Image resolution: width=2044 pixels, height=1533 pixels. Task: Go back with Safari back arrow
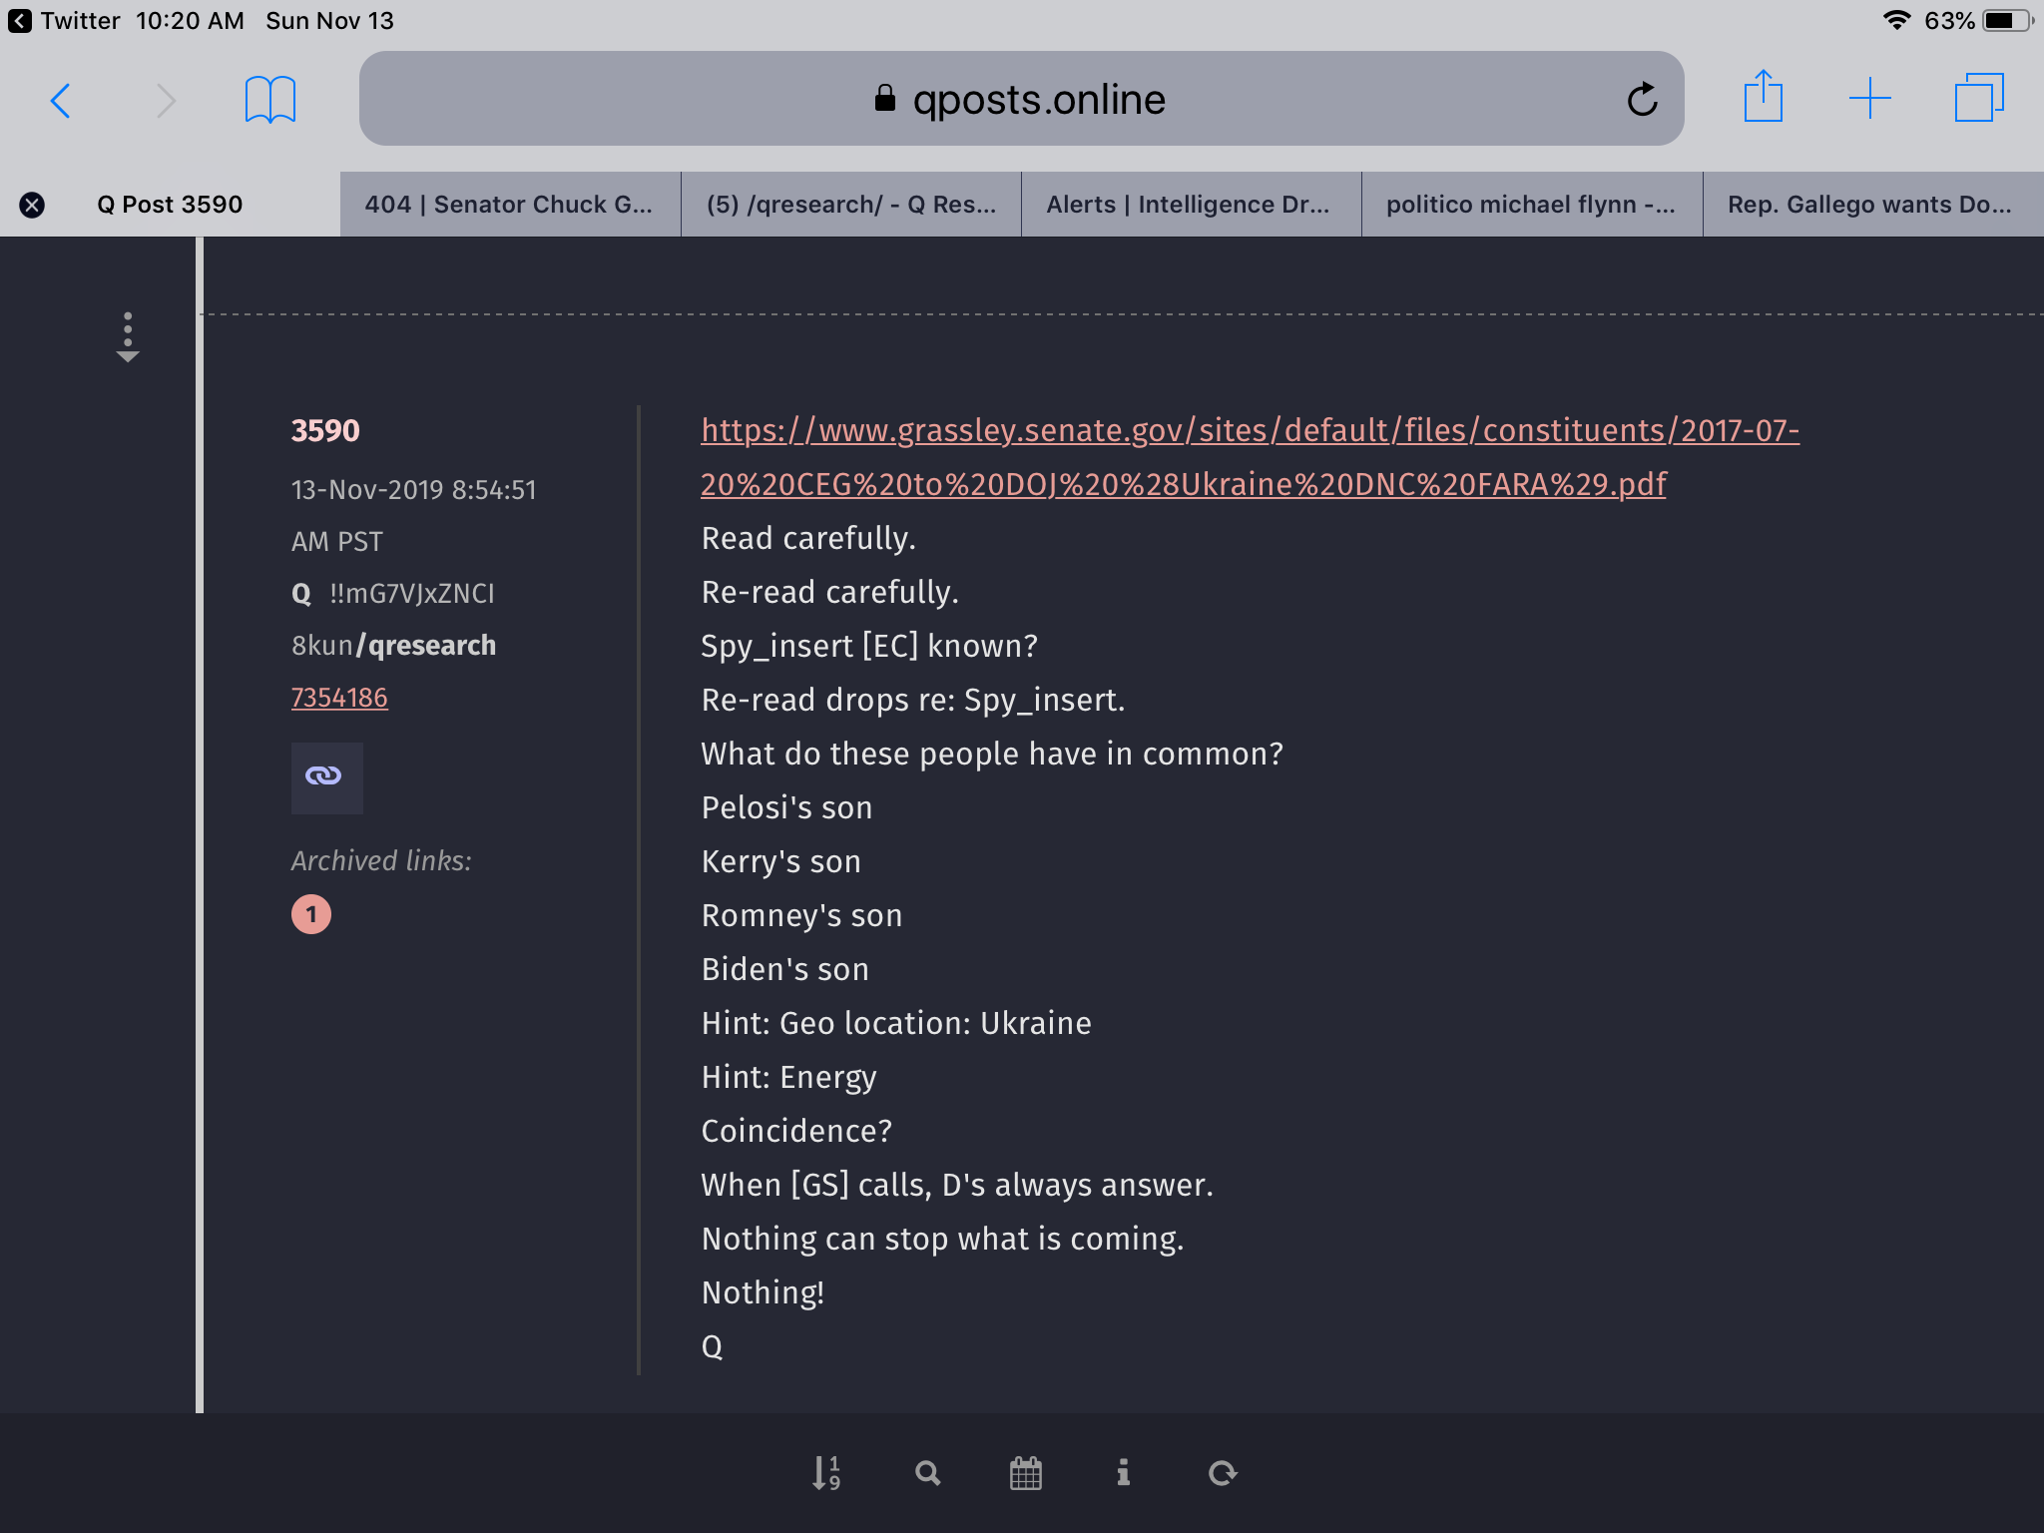[x=61, y=100]
